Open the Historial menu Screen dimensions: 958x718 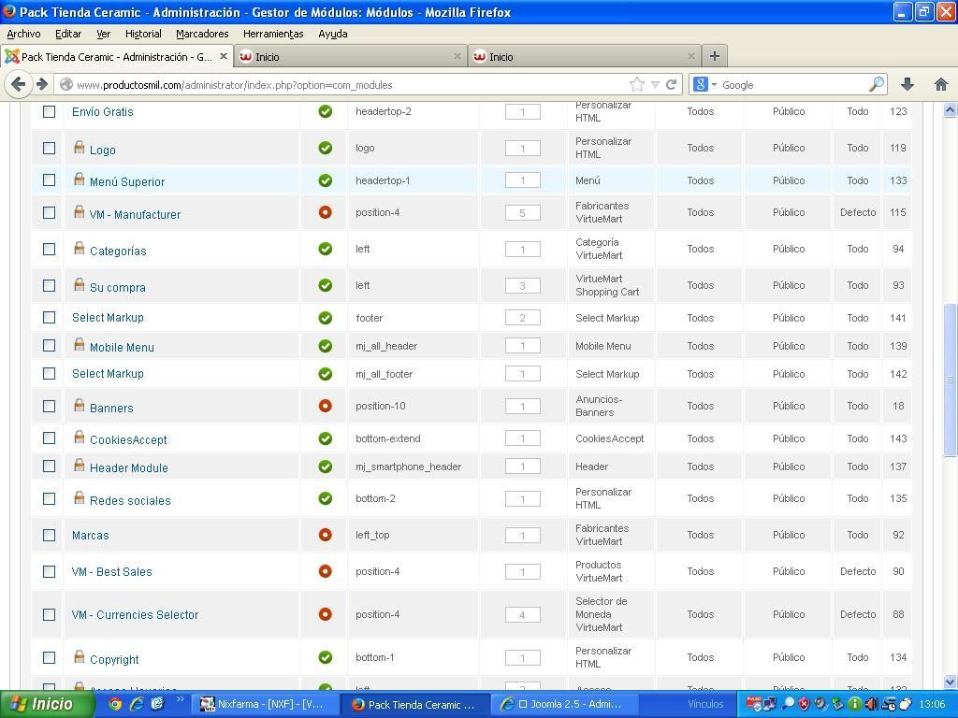click(143, 34)
